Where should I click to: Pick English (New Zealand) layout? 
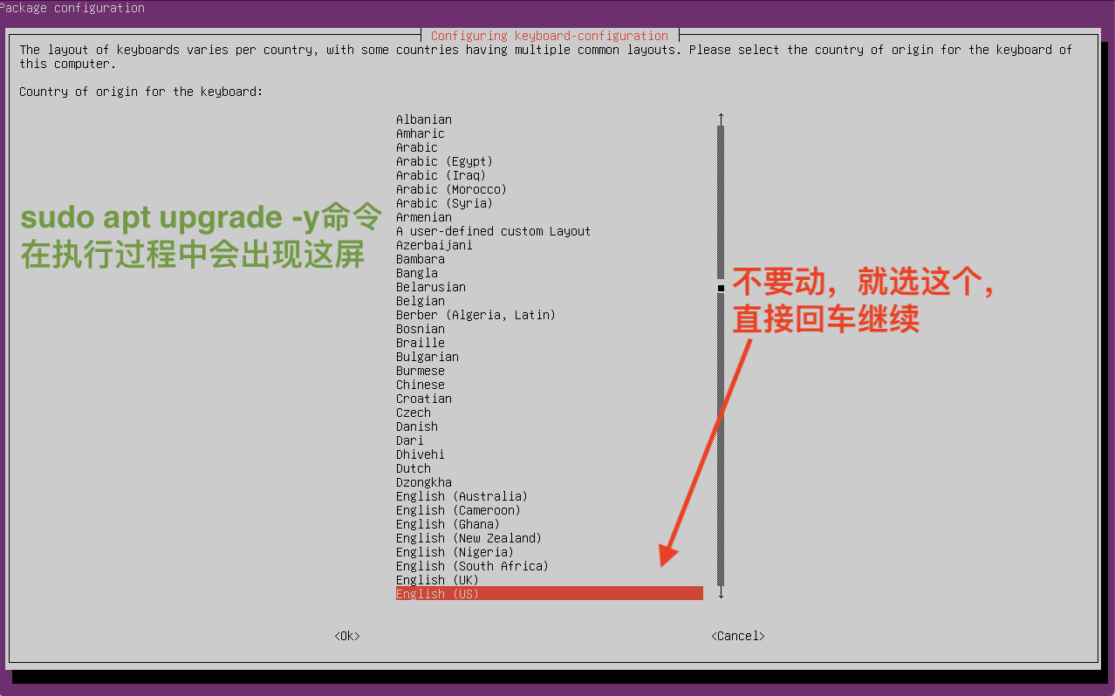click(x=469, y=538)
